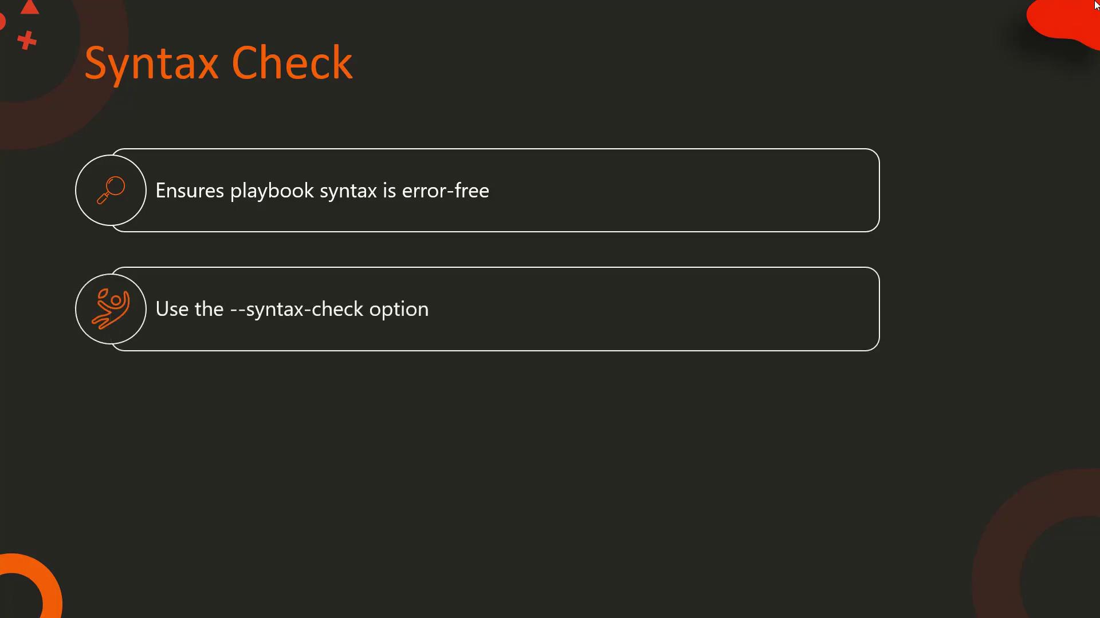
Task: Click the word "playbook" in first bullet
Action: (272, 191)
